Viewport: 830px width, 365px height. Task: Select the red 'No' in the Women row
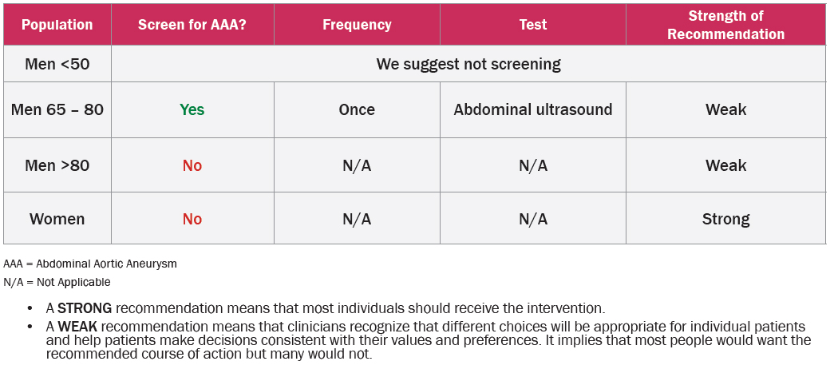(x=192, y=219)
